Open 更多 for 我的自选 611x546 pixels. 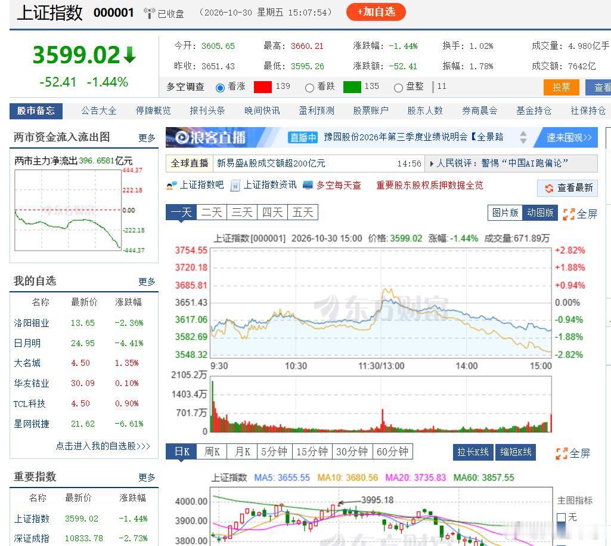click(x=147, y=282)
